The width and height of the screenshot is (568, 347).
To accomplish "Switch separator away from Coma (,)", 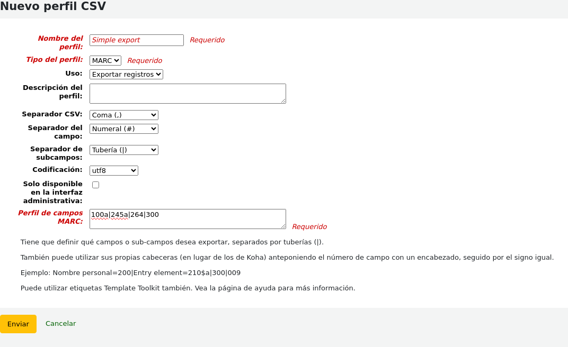I will coord(123,115).
